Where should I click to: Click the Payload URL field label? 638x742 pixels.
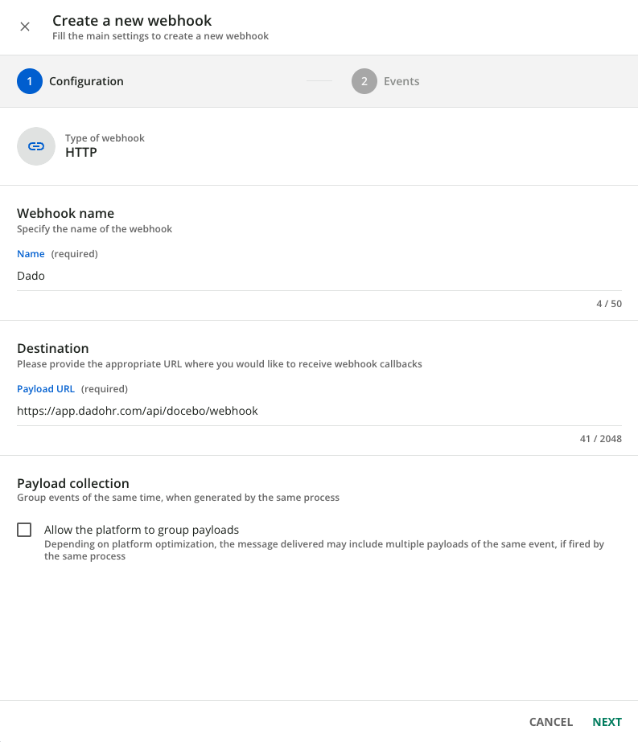(x=46, y=389)
